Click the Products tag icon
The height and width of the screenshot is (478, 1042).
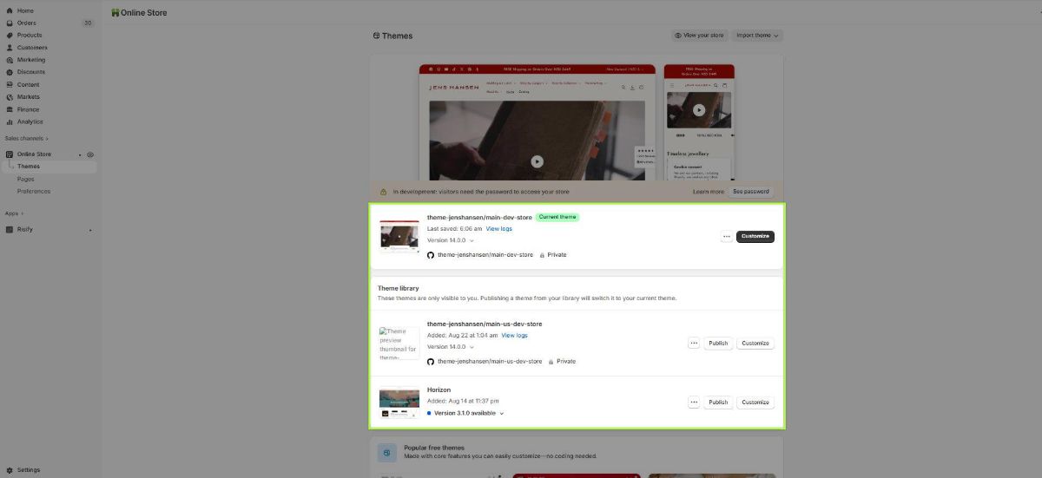coord(9,36)
